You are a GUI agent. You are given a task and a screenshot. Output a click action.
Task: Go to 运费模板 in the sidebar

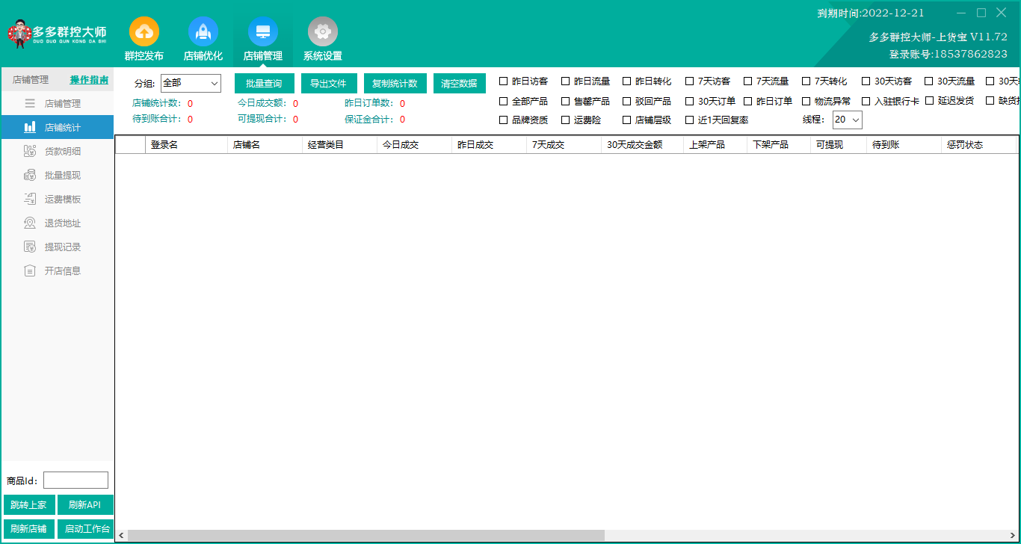point(62,200)
